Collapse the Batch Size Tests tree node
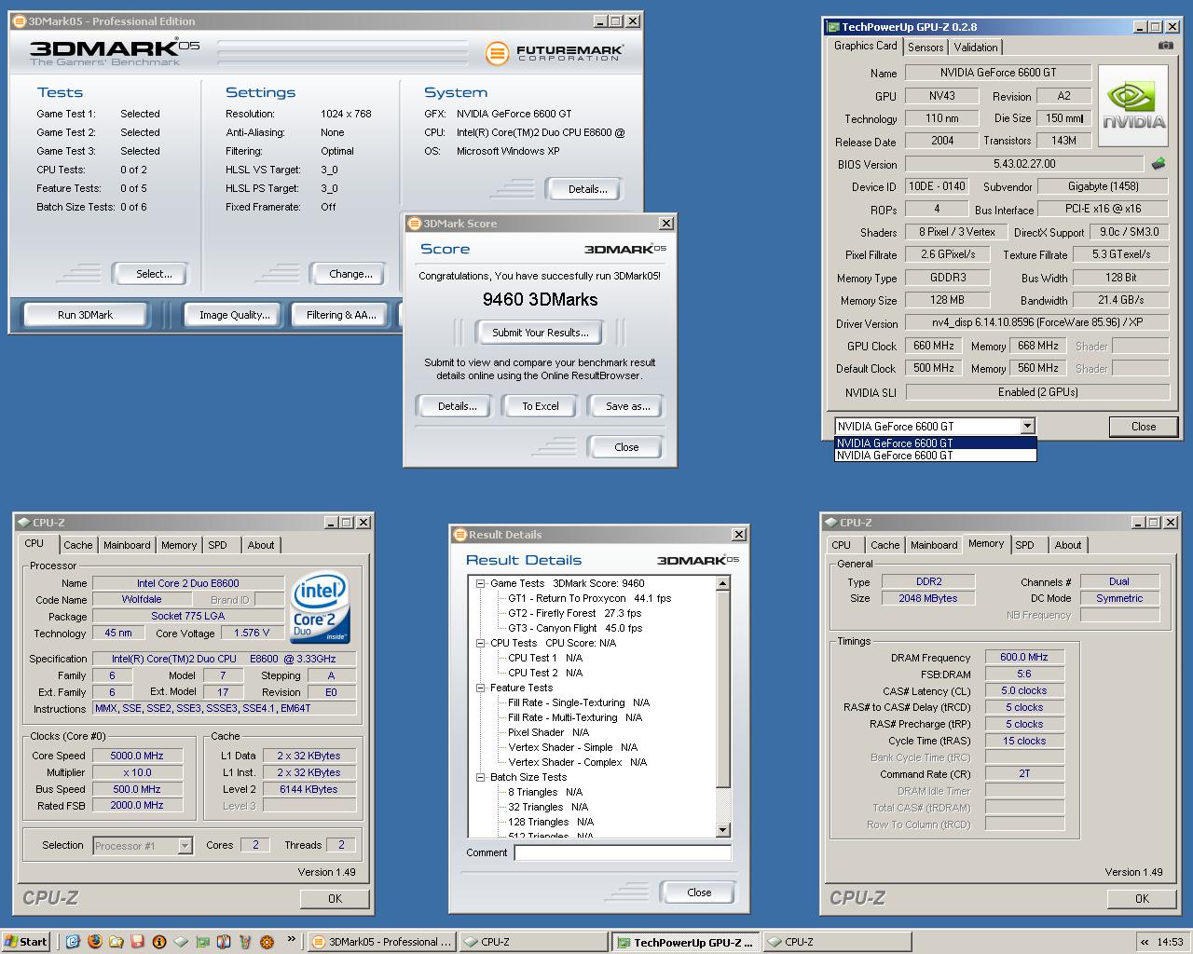1193x954 pixels. pos(481,777)
